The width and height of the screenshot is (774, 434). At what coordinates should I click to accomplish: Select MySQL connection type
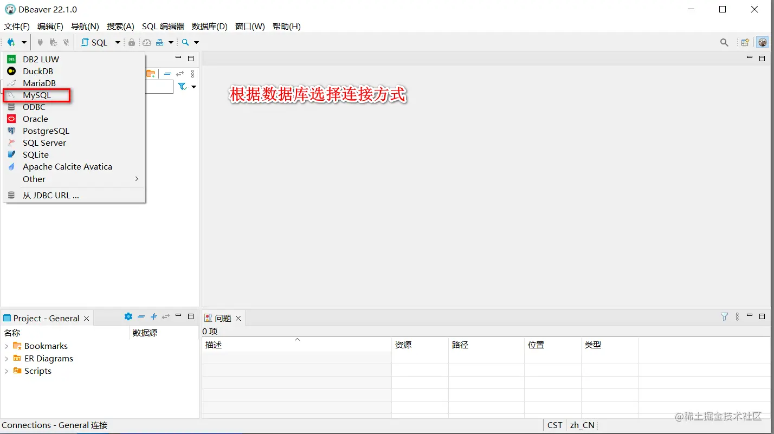74,95
